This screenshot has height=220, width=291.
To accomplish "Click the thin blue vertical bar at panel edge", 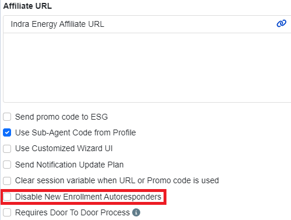I will coord(1,110).
